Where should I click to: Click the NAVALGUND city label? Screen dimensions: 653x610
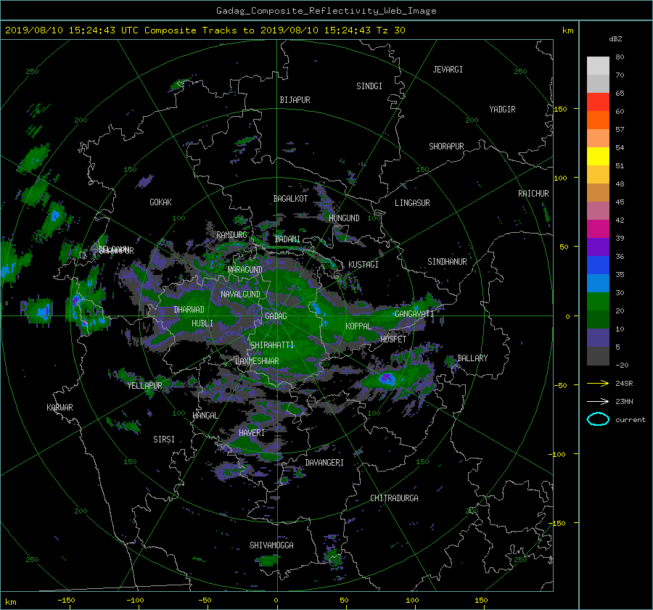(x=240, y=294)
